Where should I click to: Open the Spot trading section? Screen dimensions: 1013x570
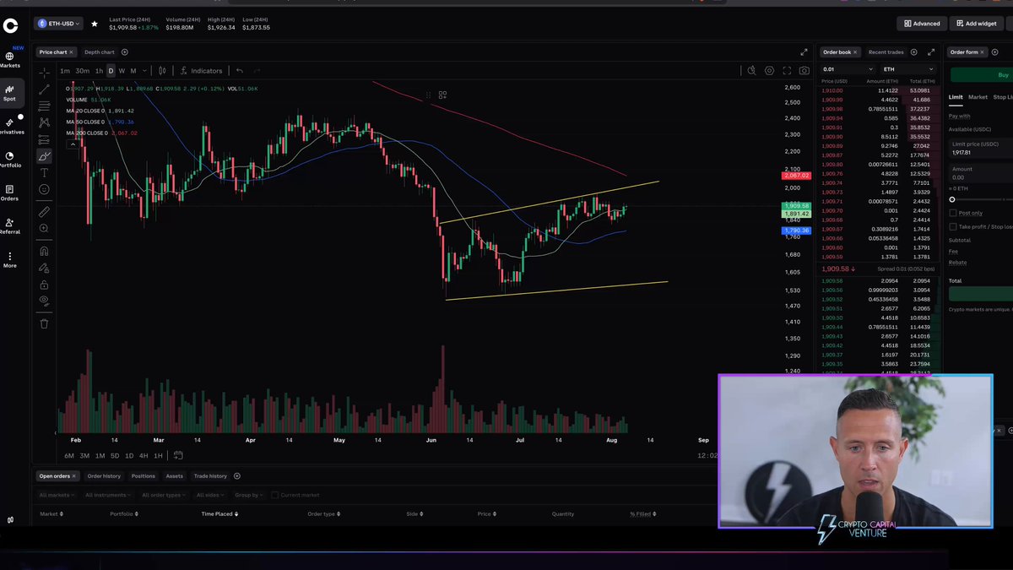(x=10, y=92)
